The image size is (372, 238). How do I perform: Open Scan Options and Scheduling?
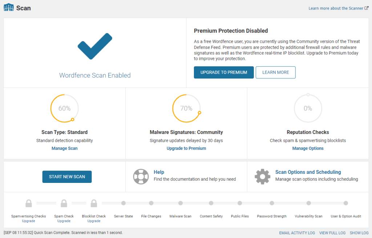click(x=308, y=172)
